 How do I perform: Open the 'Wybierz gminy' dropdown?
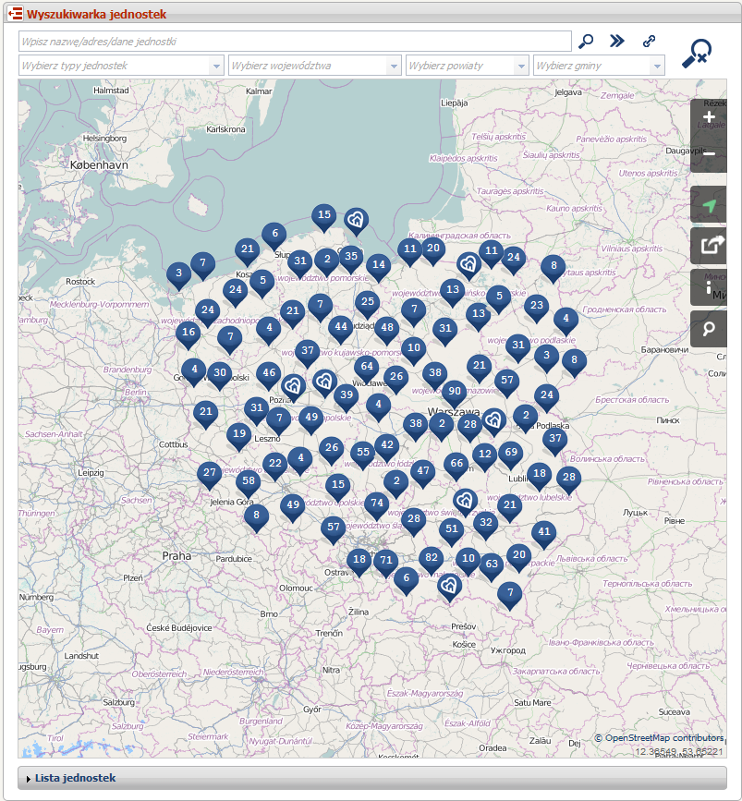coord(599,66)
